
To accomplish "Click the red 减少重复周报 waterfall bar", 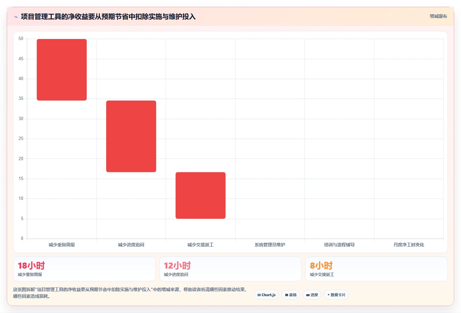I will click(x=62, y=70).
